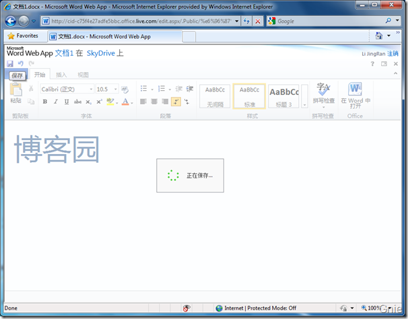
Task: Open help question mark icon
Action: [x=372, y=64]
